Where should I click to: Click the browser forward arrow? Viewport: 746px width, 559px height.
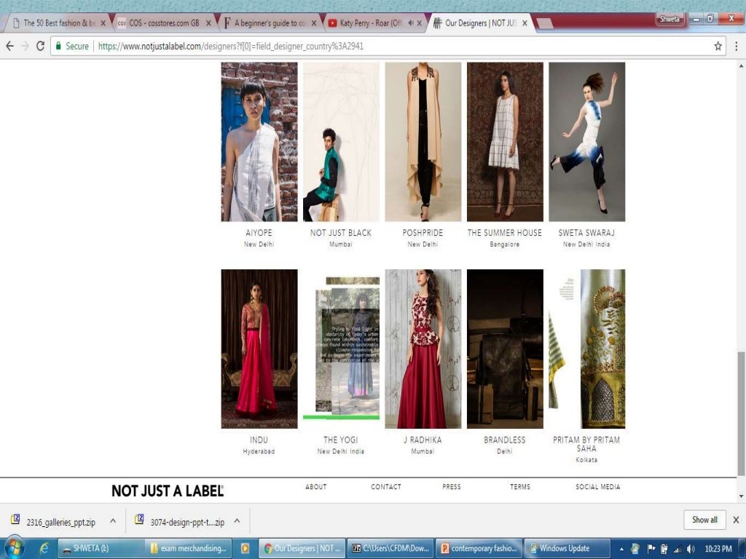click(25, 46)
